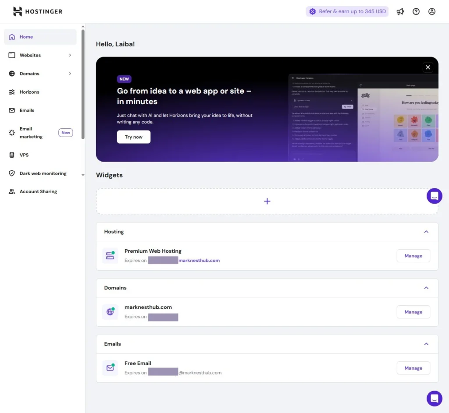Open the upper chat bubble beside Widgets

(x=434, y=196)
